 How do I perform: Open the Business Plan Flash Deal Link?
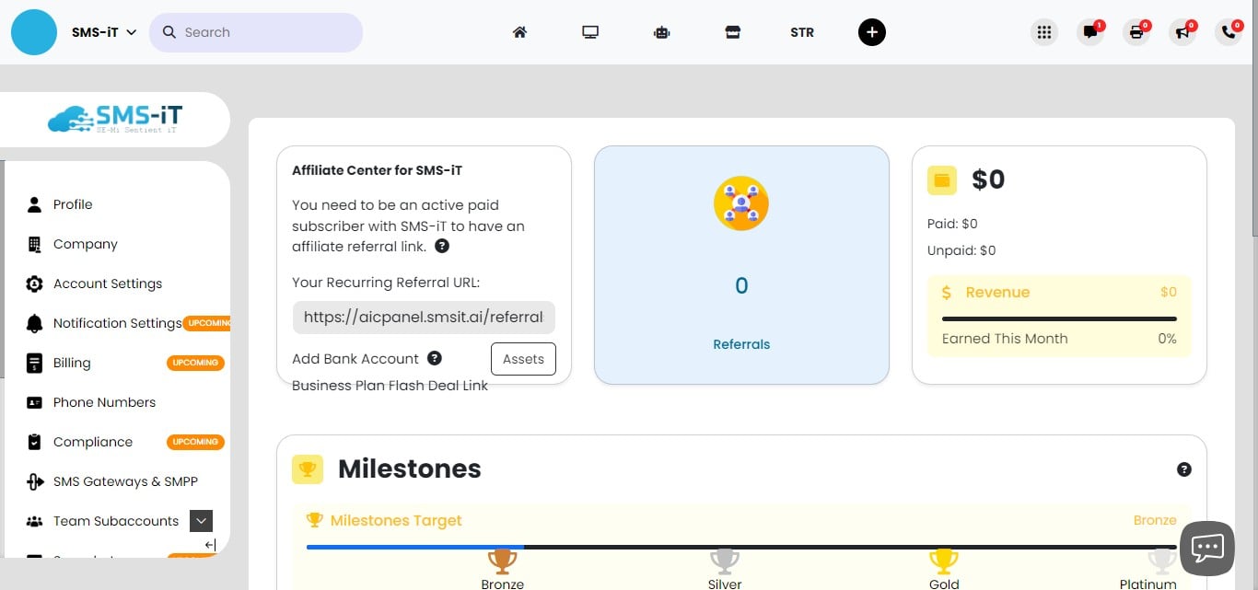click(390, 385)
